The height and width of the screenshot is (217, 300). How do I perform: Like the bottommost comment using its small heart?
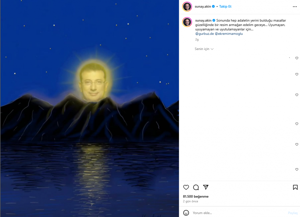tap(297, 169)
